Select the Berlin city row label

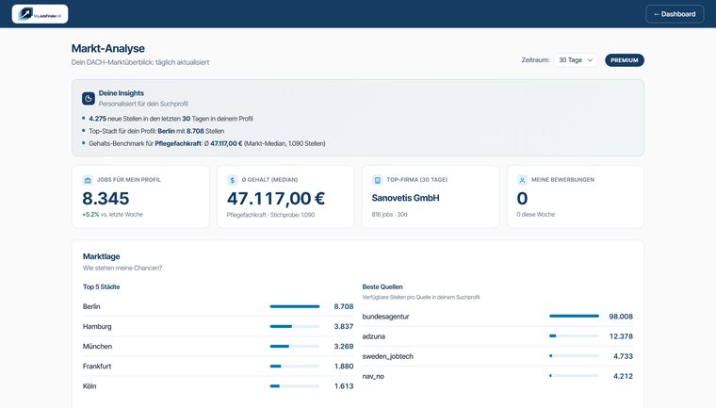91,306
